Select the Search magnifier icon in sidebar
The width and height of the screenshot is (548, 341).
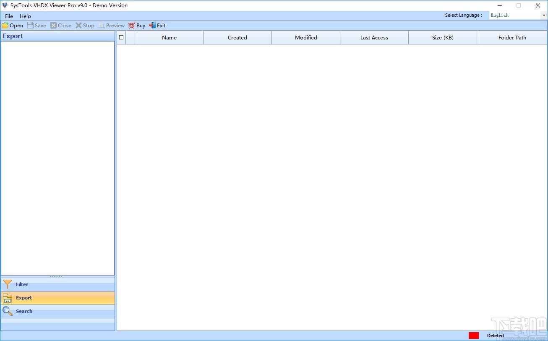(7, 311)
